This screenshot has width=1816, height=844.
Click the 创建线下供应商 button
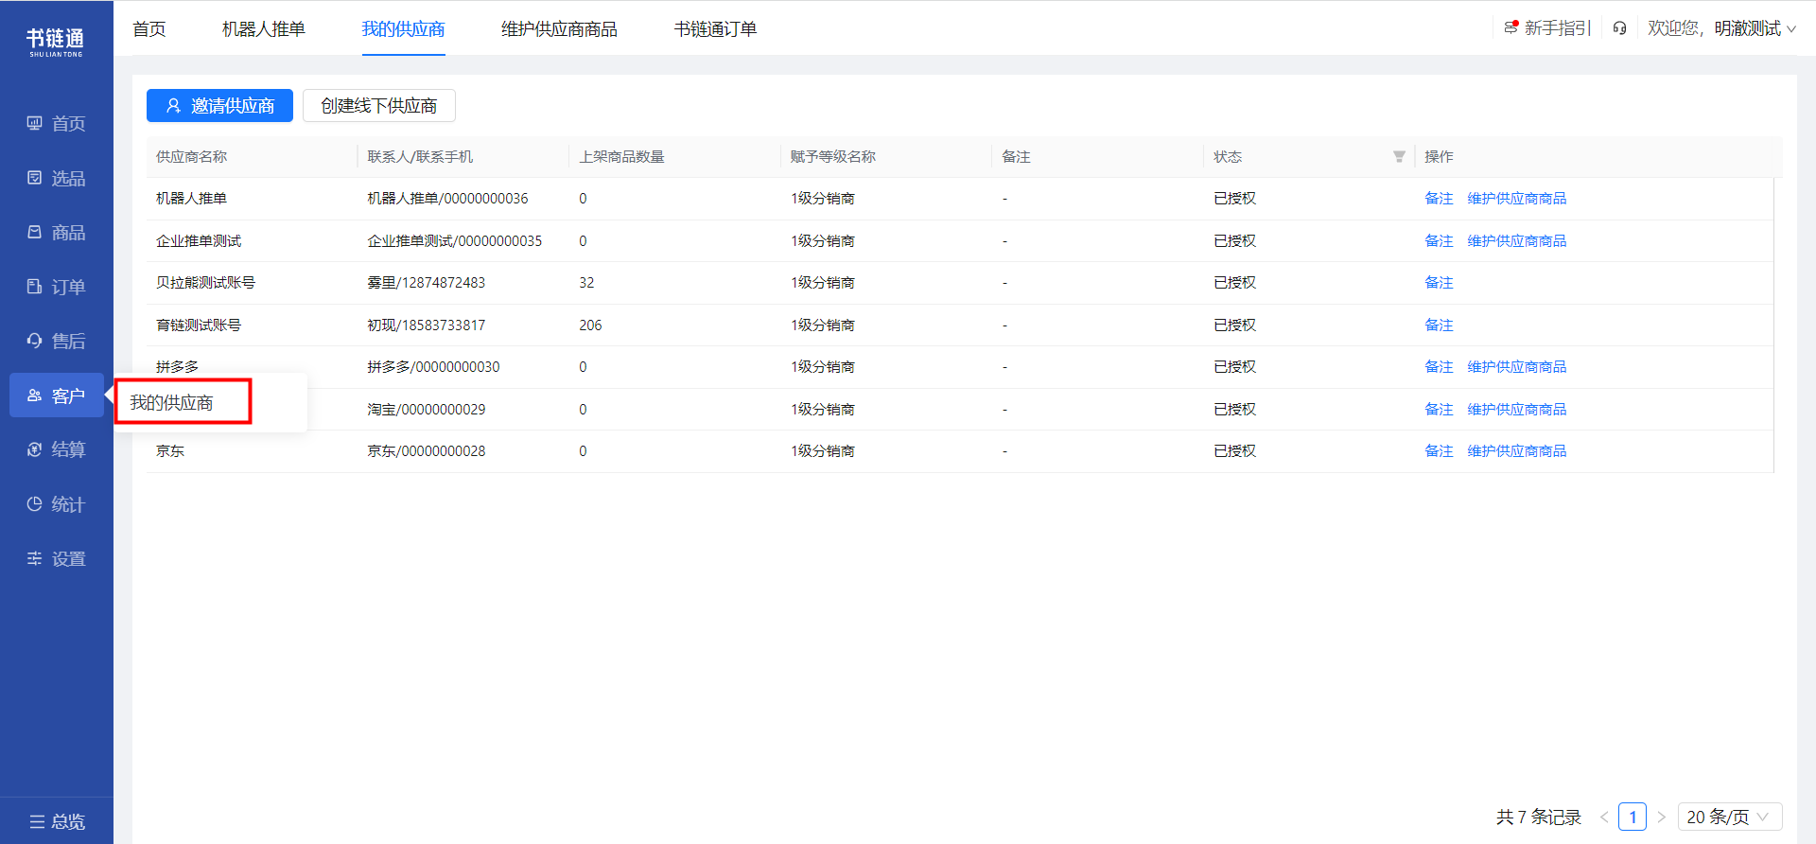pos(379,106)
